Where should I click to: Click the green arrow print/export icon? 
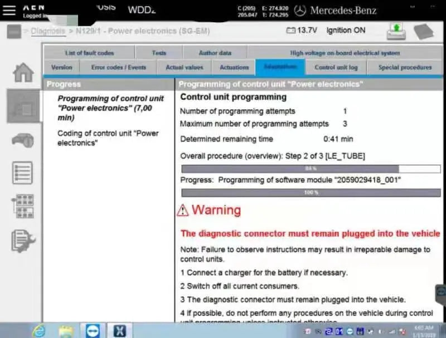tap(396, 31)
